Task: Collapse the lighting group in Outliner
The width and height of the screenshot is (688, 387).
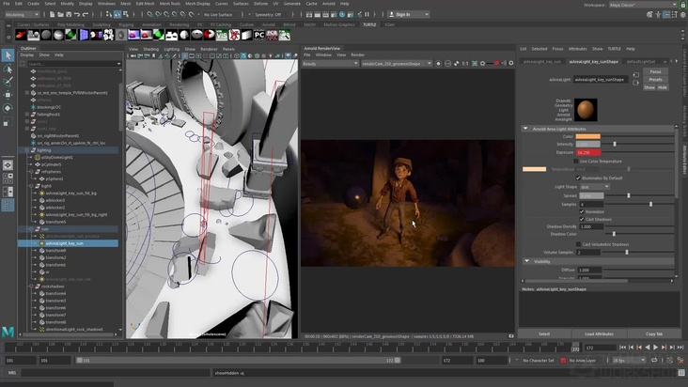Action: 27,150
